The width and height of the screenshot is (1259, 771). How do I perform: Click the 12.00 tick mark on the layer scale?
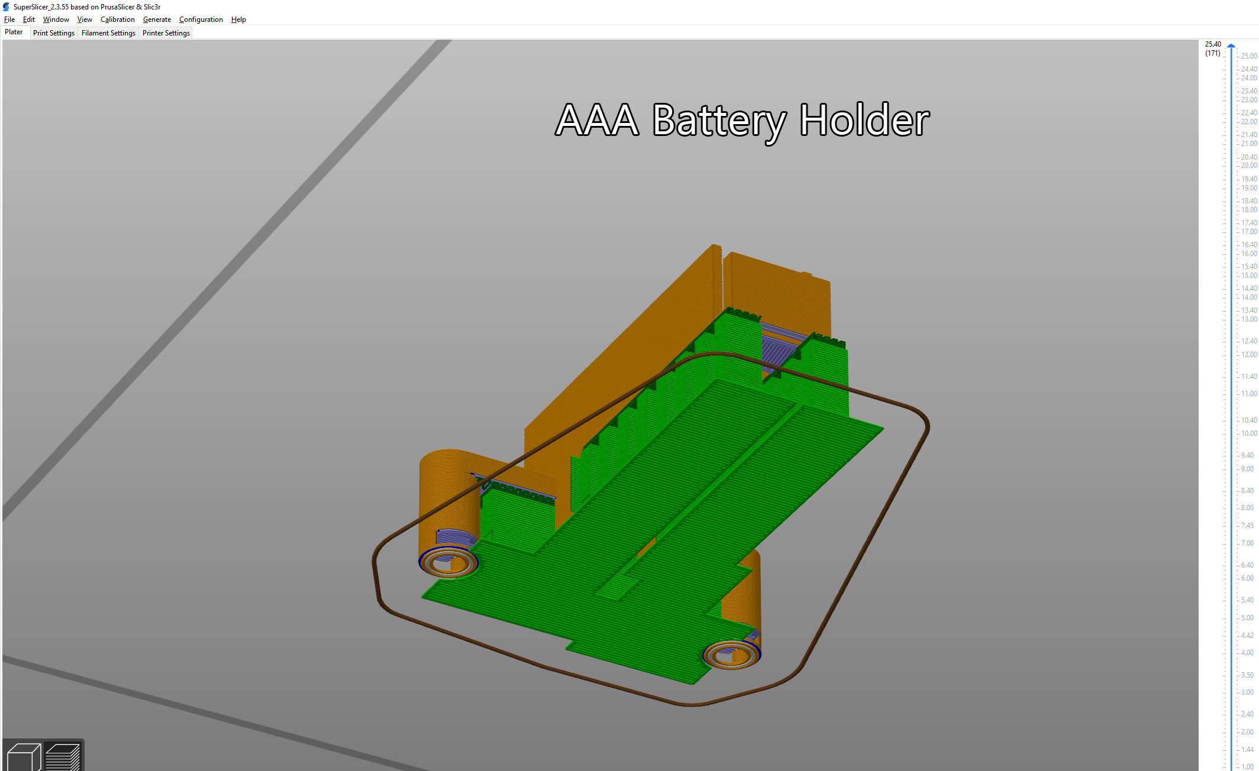[1239, 354]
